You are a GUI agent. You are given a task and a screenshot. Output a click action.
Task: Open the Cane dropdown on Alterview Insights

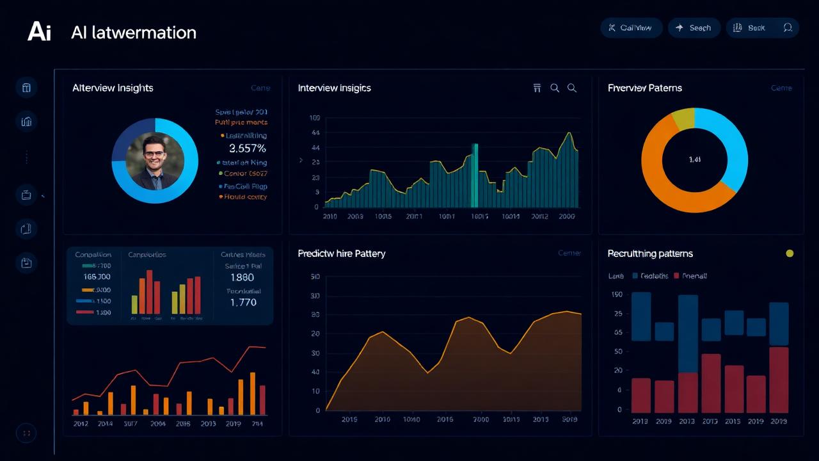click(x=260, y=88)
